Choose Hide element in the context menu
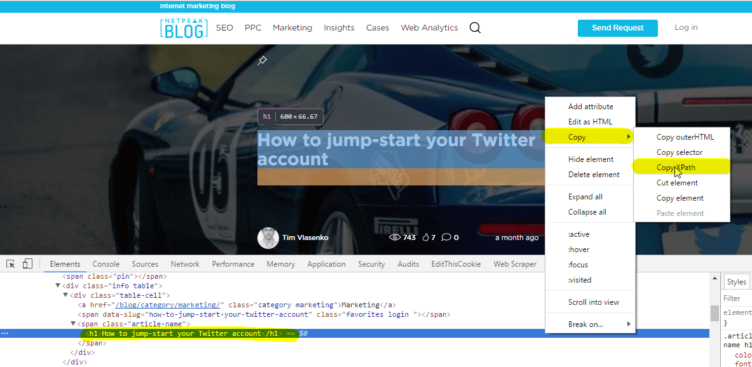Screen dimensions: 752x367 (x=591, y=159)
